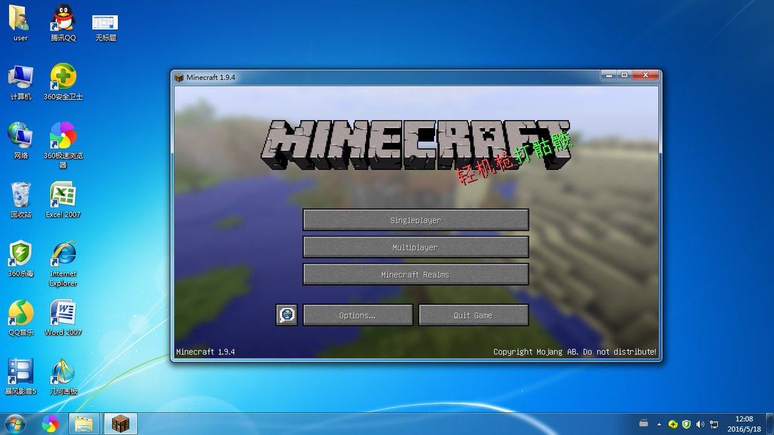Open Windows Explorer from taskbar

pyautogui.click(x=84, y=423)
